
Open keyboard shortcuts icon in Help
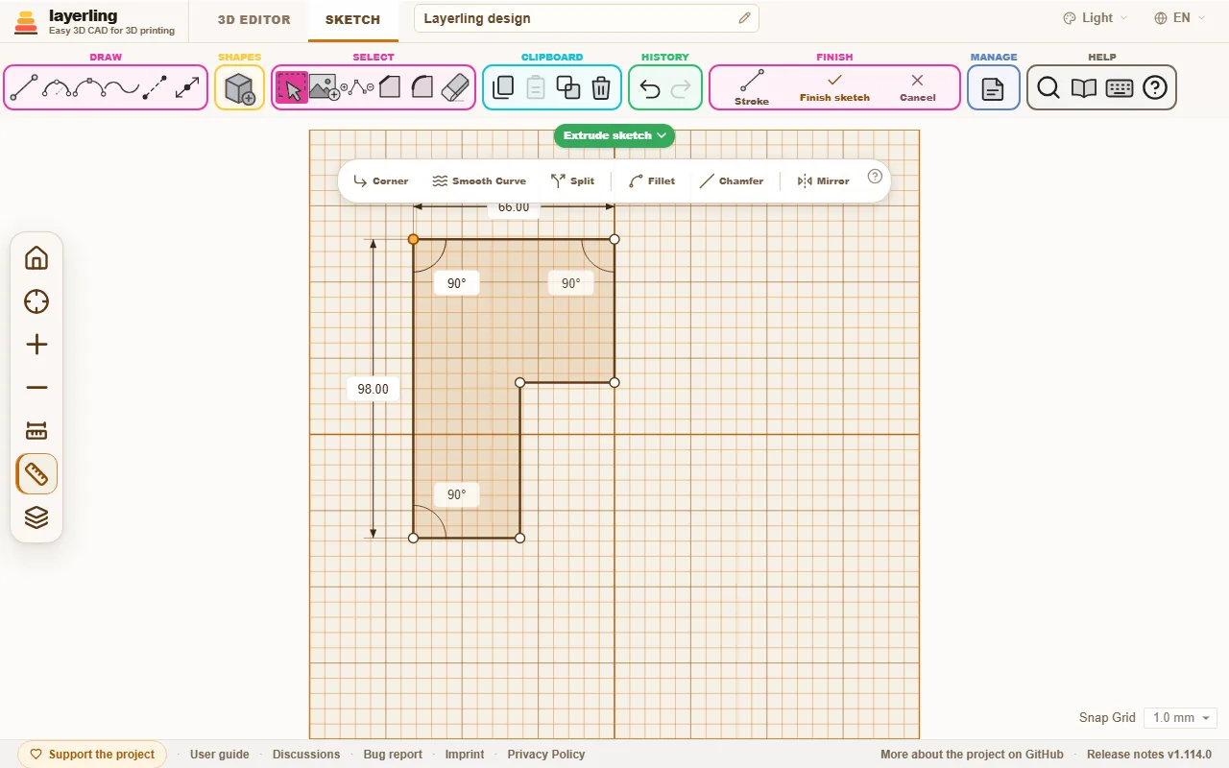pyautogui.click(x=1120, y=88)
